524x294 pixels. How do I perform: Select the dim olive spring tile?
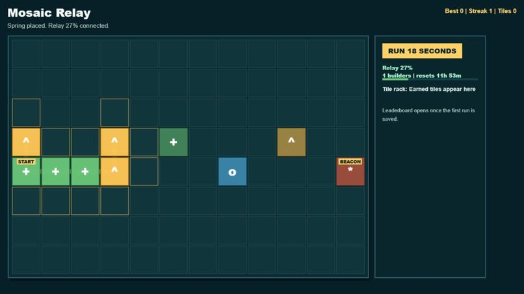click(291, 142)
